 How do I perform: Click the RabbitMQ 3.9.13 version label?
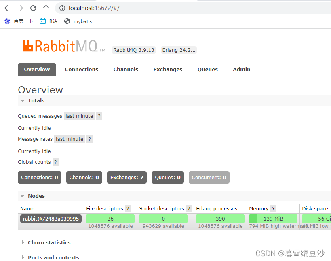[134, 50]
